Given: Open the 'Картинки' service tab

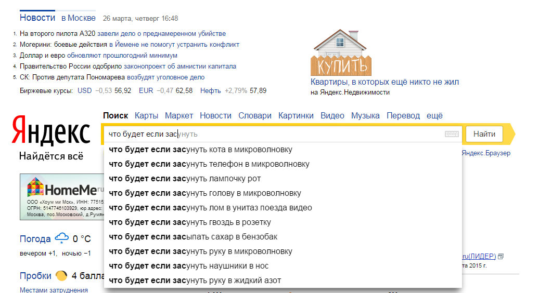Looking at the screenshot, I should click(296, 115).
